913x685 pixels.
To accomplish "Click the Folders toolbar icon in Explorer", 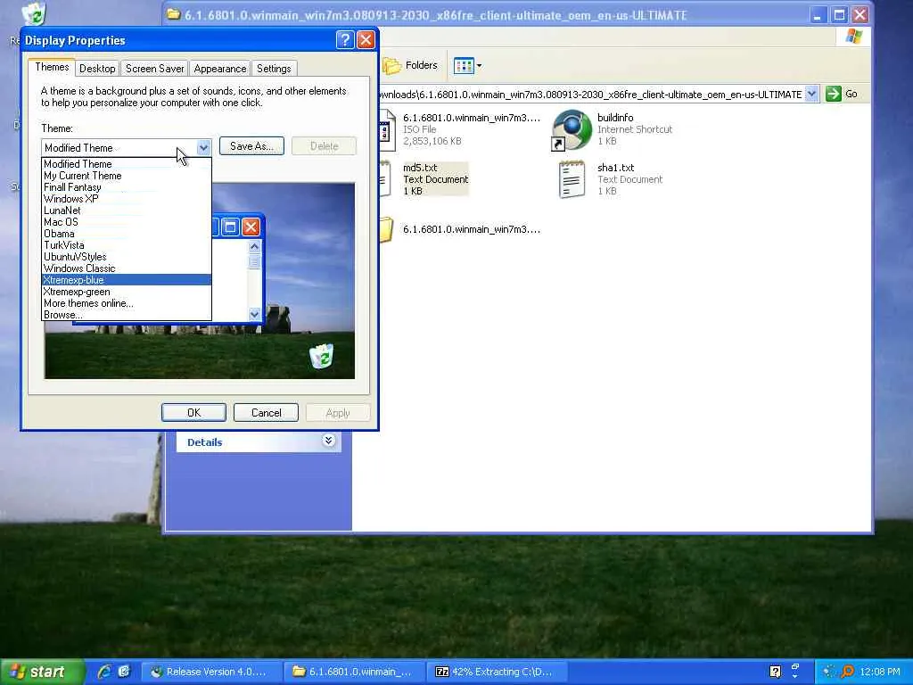I will [x=410, y=65].
